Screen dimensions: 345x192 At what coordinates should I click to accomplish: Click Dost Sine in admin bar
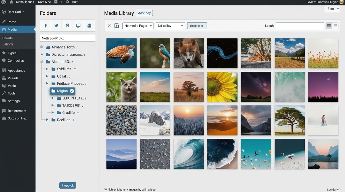(44, 2)
